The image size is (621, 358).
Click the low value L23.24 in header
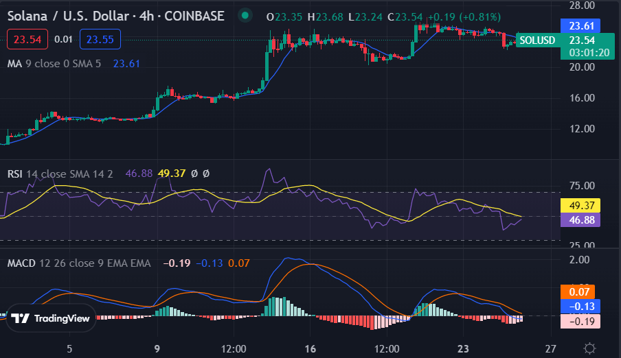(x=365, y=17)
